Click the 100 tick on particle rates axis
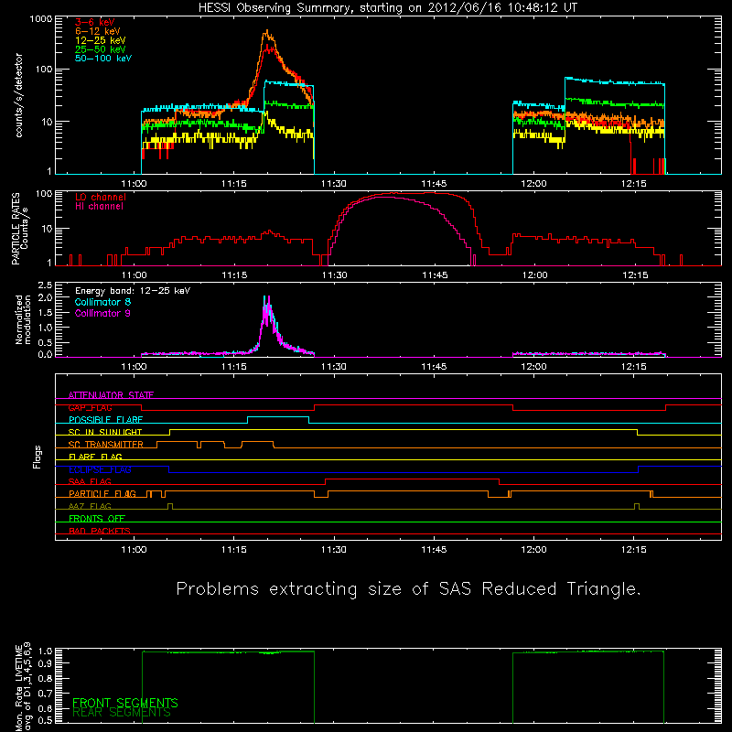The height and width of the screenshot is (732, 732). [44, 193]
